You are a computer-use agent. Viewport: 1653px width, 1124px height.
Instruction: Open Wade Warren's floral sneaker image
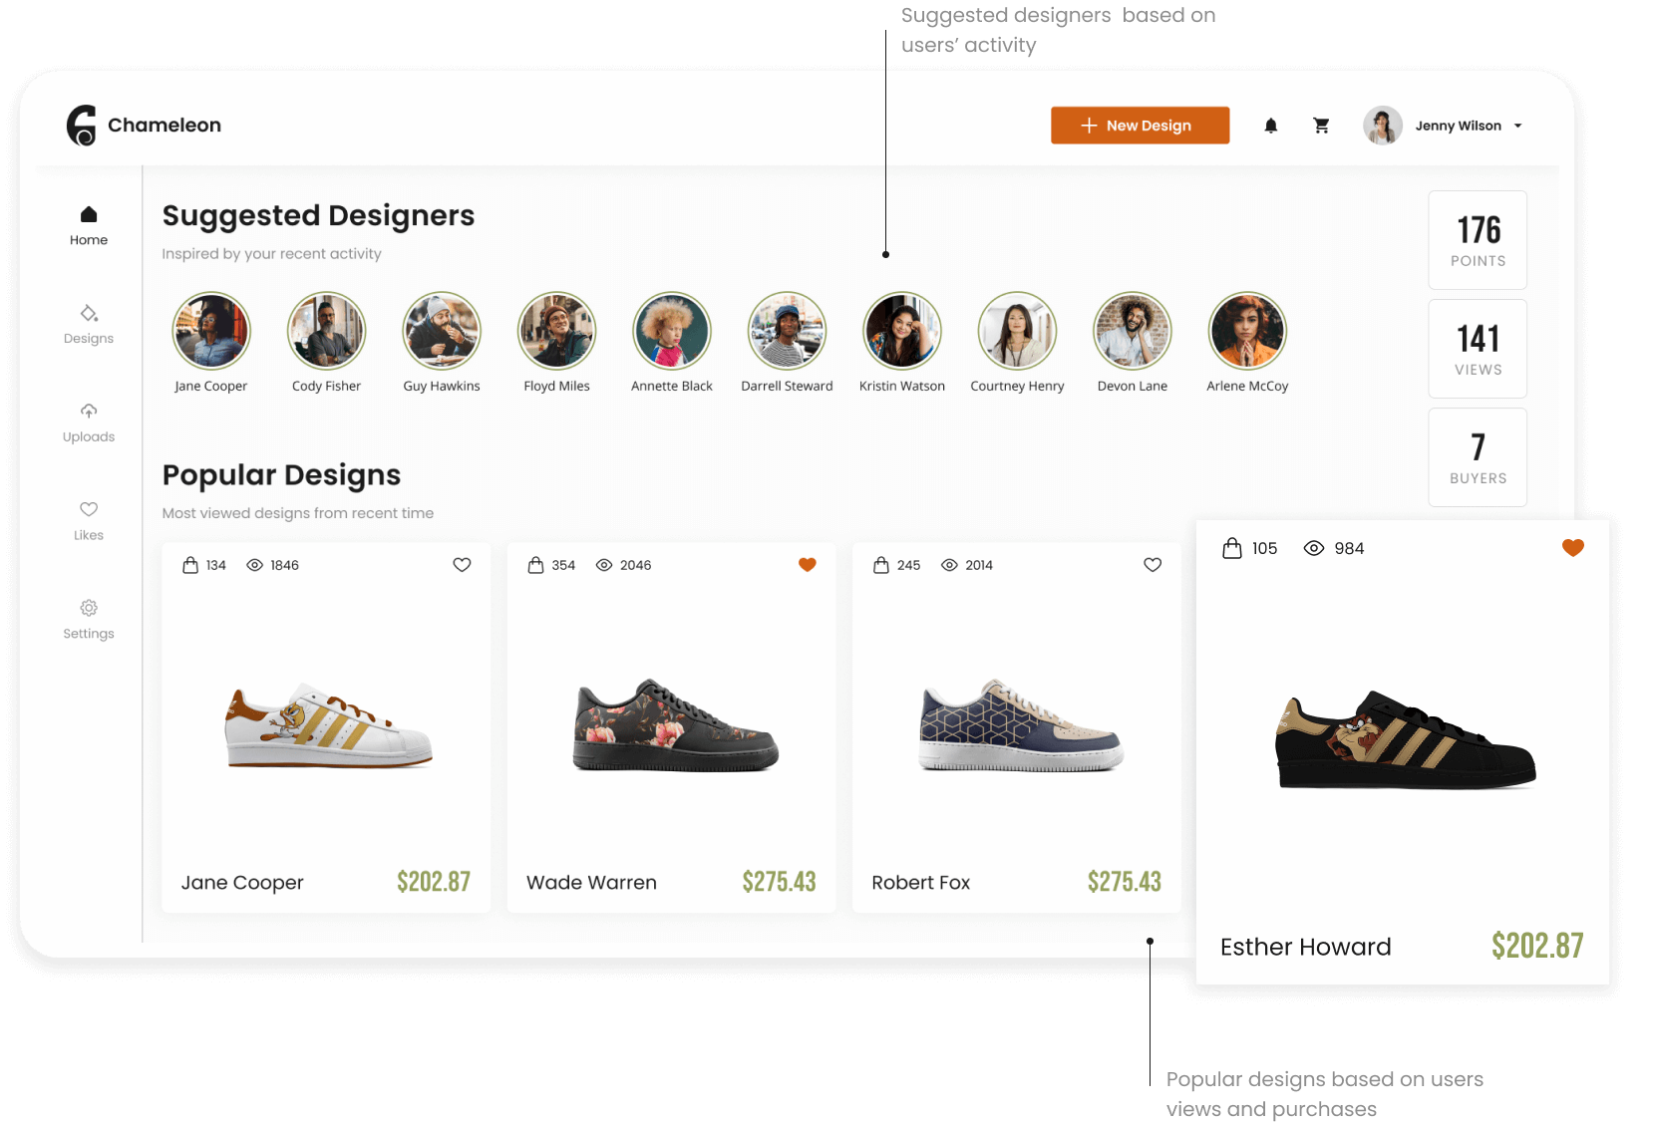675,726
